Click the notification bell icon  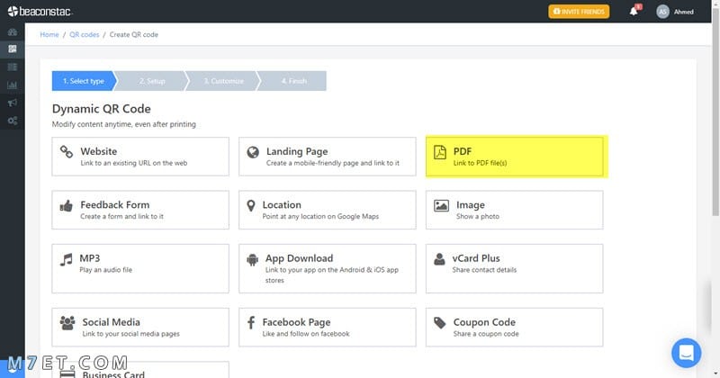[634, 12]
